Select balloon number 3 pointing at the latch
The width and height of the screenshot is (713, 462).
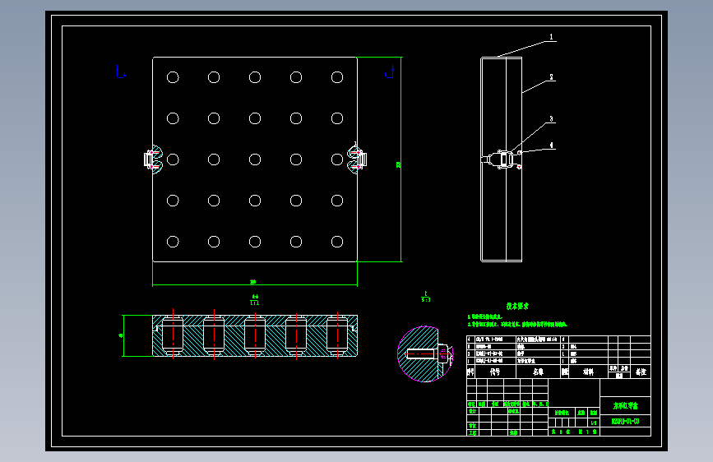tap(551, 119)
